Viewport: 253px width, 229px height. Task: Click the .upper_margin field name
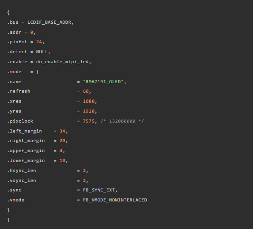point(26,151)
